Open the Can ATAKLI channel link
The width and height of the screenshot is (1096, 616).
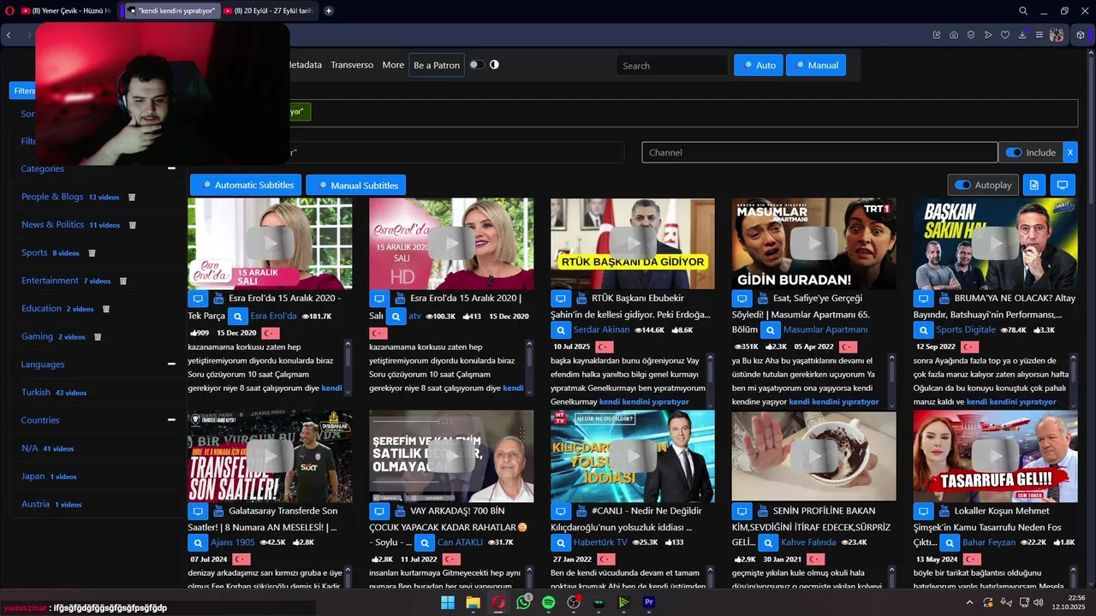point(462,542)
